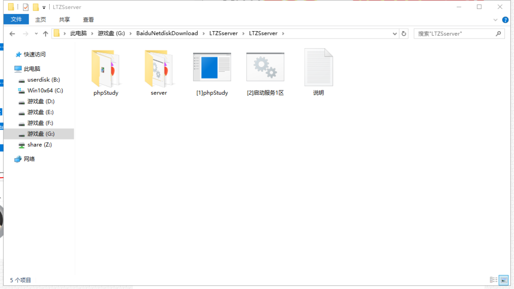Click the back navigation arrow
Image resolution: width=514 pixels, height=289 pixels.
12,34
